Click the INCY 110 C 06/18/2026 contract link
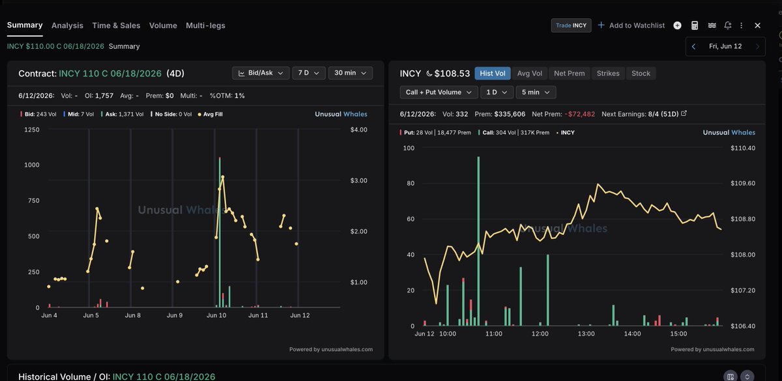 110,74
